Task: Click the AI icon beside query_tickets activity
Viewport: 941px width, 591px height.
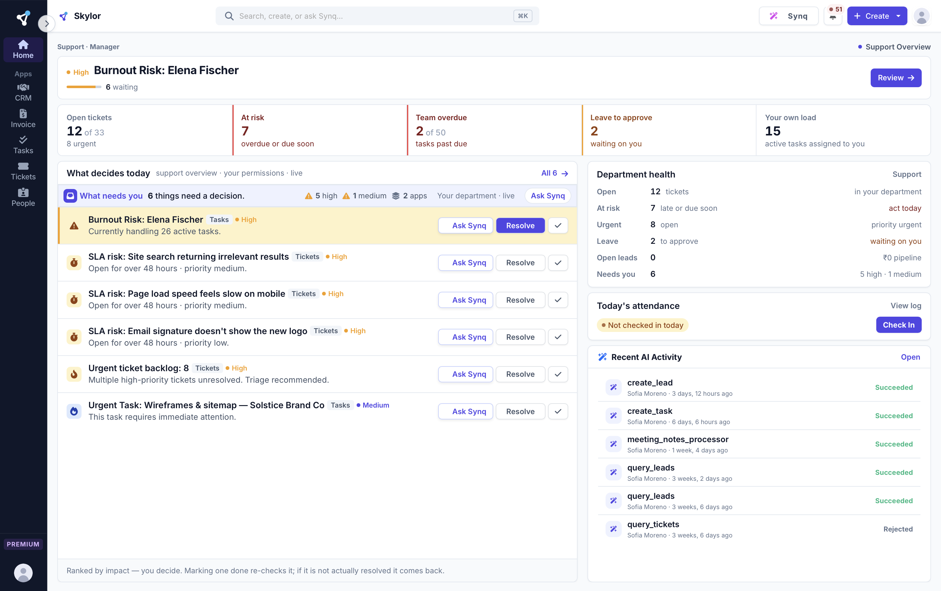Action: click(613, 529)
